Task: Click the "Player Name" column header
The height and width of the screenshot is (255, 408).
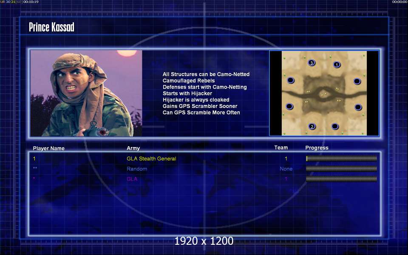Action: pos(48,148)
